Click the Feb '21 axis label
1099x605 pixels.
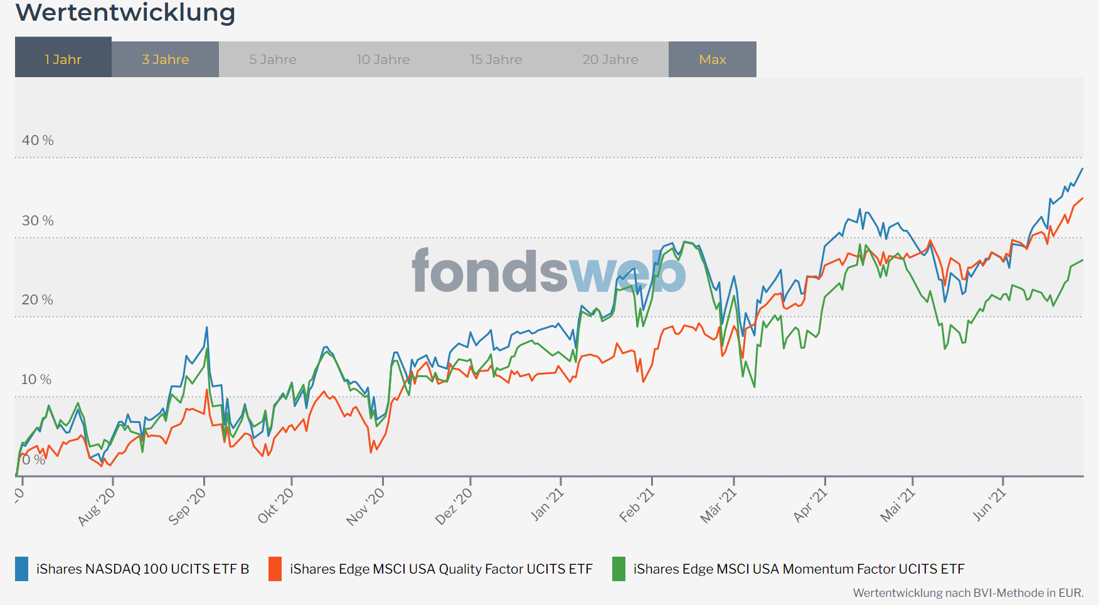click(x=637, y=505)
